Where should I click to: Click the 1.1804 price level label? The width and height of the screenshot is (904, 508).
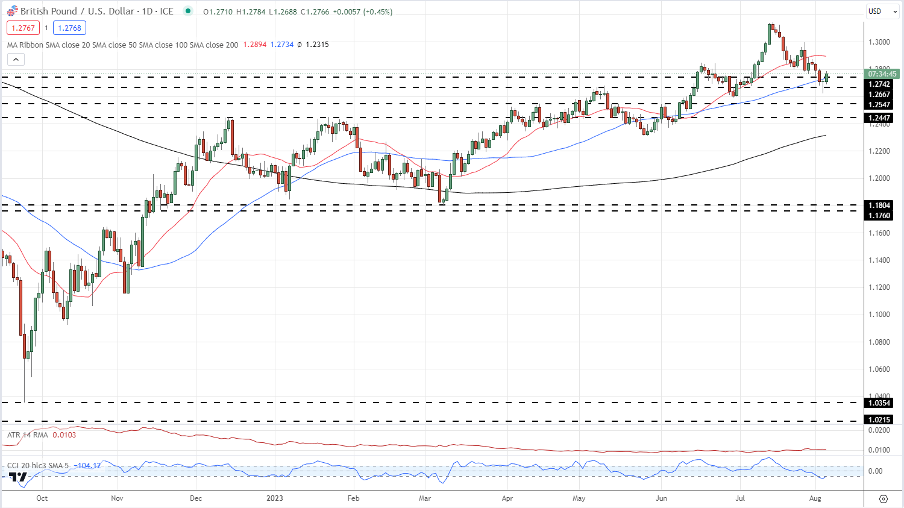click(879, 205)
